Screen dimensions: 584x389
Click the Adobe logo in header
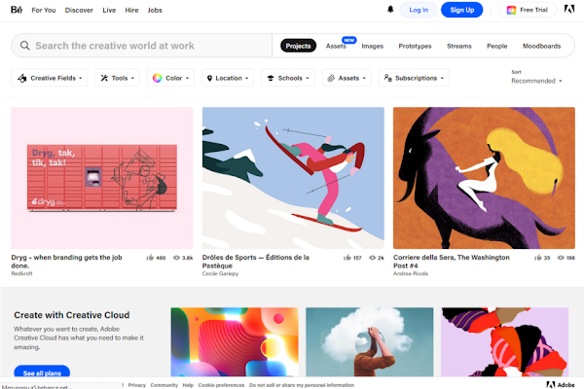(x=569, y=10)
